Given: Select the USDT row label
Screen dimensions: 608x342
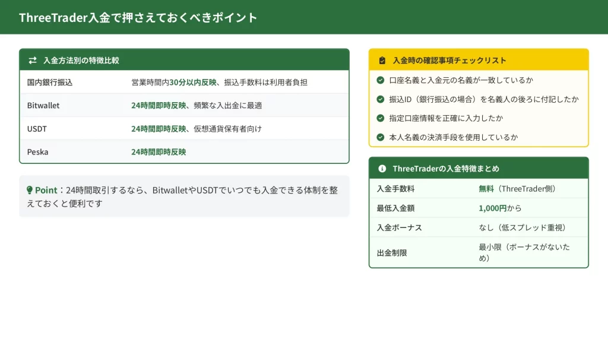Looking at the screenshot, I should 37,129.
